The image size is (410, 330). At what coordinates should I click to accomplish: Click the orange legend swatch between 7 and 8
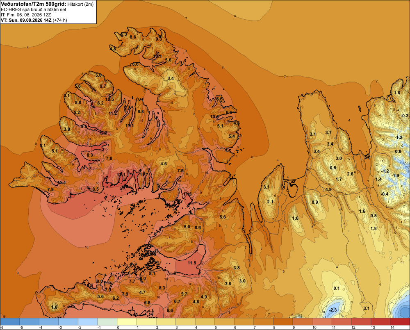click(263, 321)
